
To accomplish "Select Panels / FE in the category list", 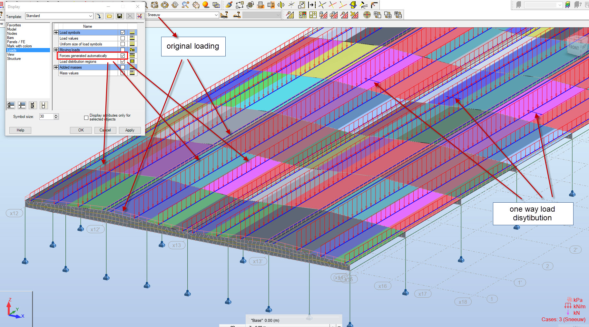I will (x=16, y=42).
